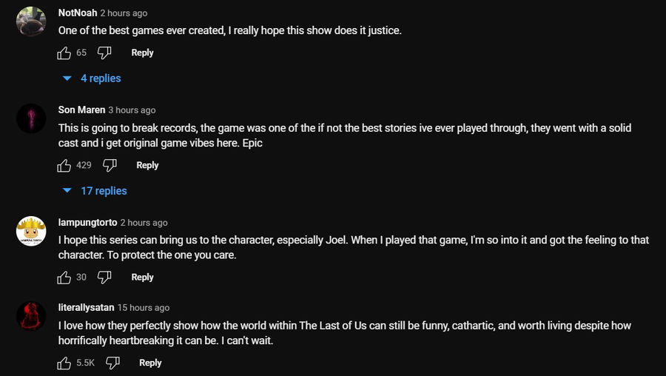Open NotNoah's profile avatar
Screen dimensions: 666x376
click(x=31, y=22)
